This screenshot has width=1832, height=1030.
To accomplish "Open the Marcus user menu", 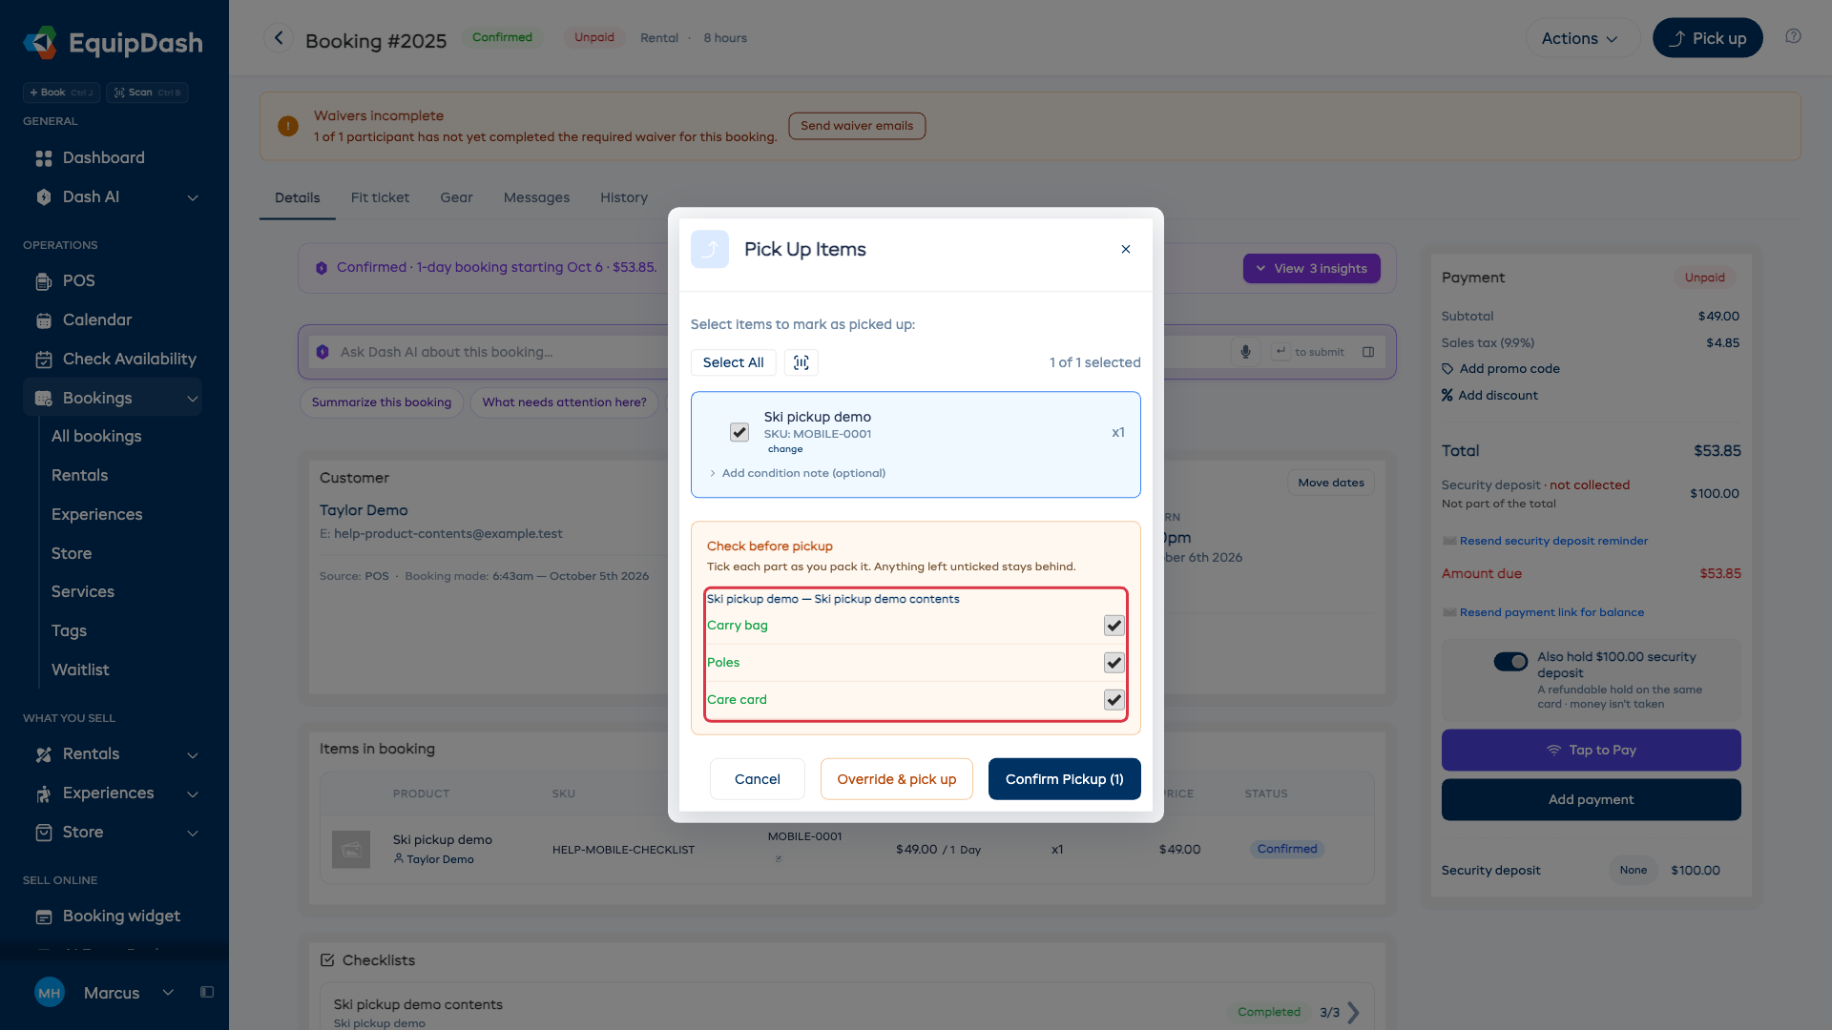I will point(105,993).
